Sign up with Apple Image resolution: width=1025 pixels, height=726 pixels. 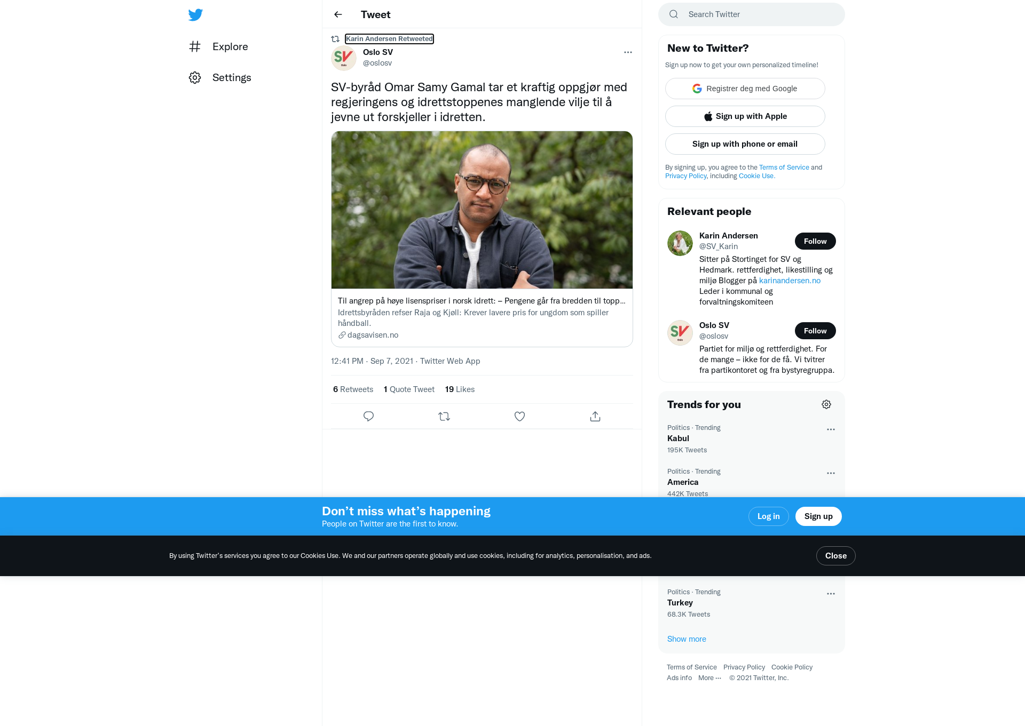coord(745,116)
